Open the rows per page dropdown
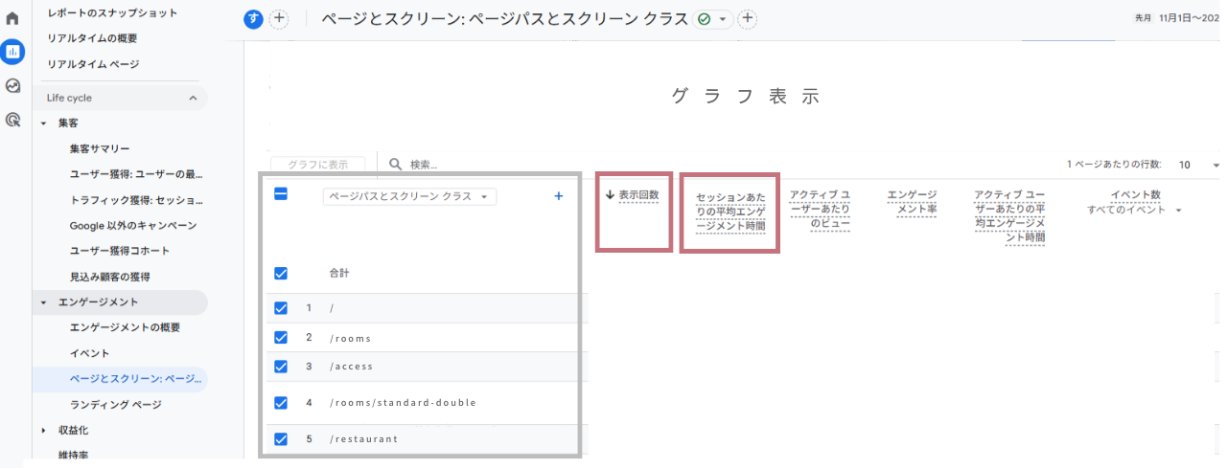Image resolution: width=1227 pixels, height=469 pixels. [x=1196, y=165]
